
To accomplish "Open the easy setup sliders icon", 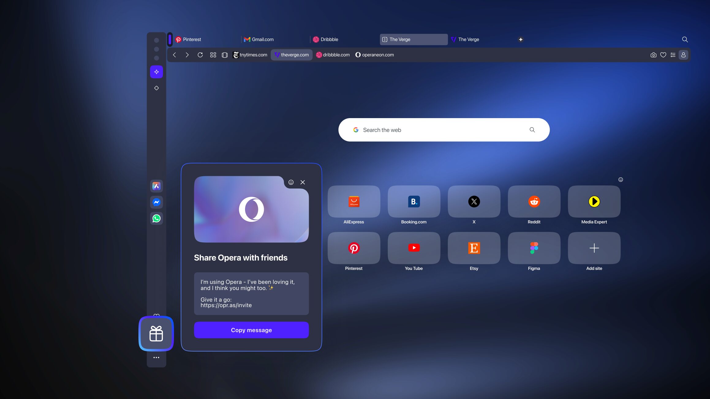I will click(x=673, y=55).
